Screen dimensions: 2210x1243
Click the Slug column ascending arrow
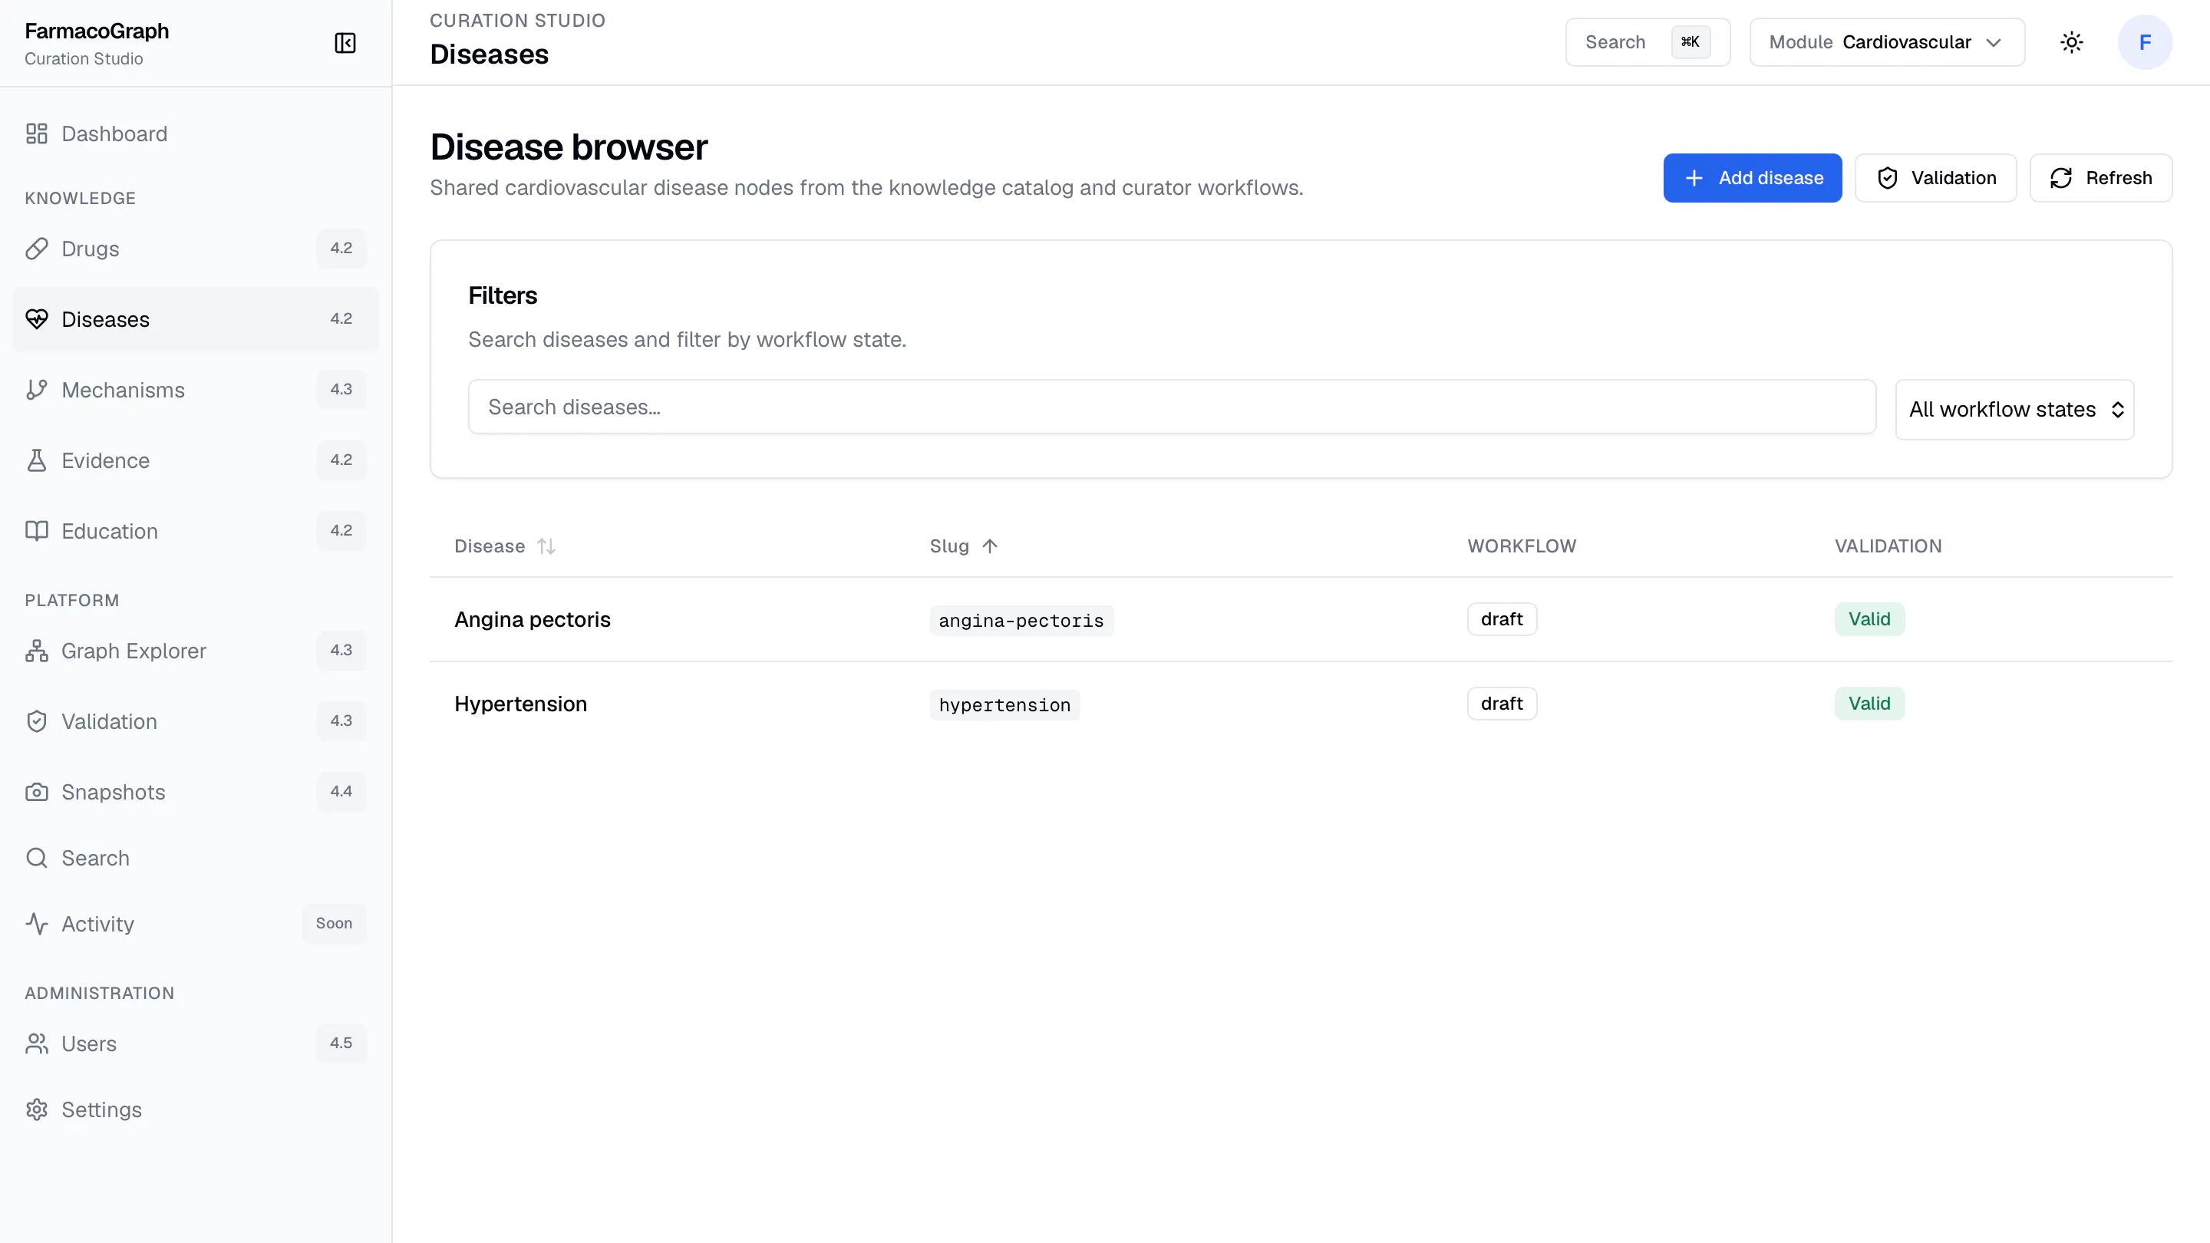[x=989, y=546]
